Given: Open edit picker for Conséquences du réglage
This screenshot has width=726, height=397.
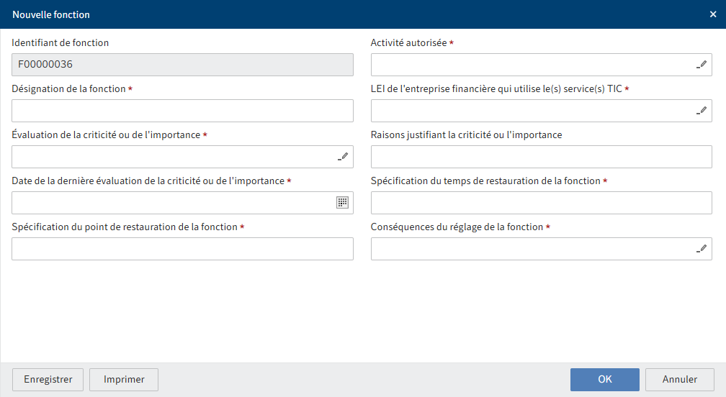Looking at the screenshot, I should (702, 249).
